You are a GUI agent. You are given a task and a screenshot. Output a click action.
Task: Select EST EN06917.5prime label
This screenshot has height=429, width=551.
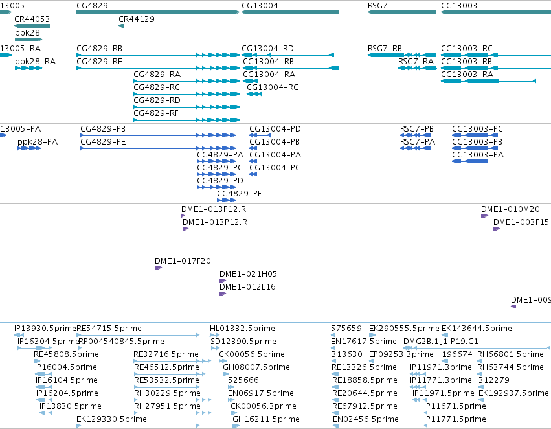(261, 393)
